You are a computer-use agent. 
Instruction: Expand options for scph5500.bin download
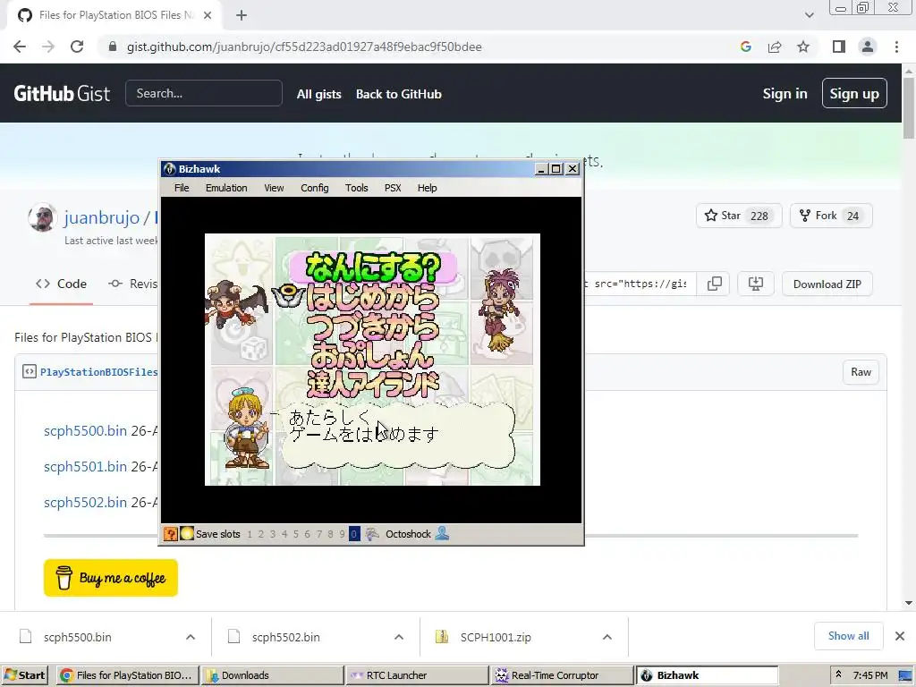pyautogui.click(x=191, y=637)
